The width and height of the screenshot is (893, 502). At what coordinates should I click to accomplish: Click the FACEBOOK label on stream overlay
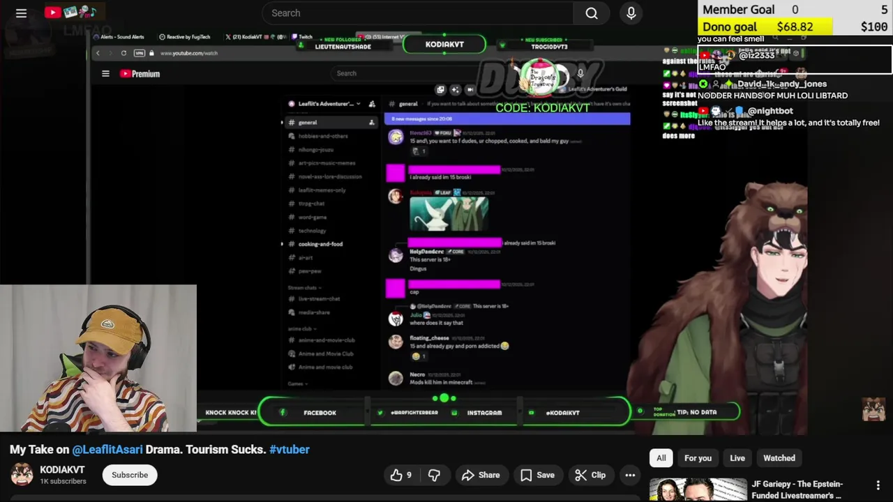click(320, 413)
